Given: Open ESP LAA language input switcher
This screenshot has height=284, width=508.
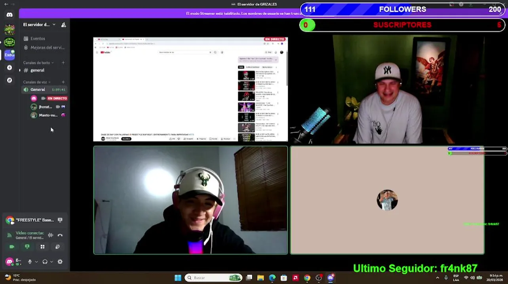Looking at the screenshot, I should coord(456,278).
